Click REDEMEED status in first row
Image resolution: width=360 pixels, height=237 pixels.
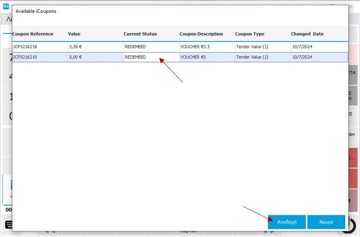coord(135,47)
